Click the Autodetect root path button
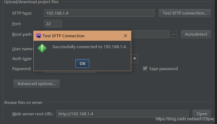Image resolution: width=217 pixels, height=124 pixels. click(x=196, y=34)
